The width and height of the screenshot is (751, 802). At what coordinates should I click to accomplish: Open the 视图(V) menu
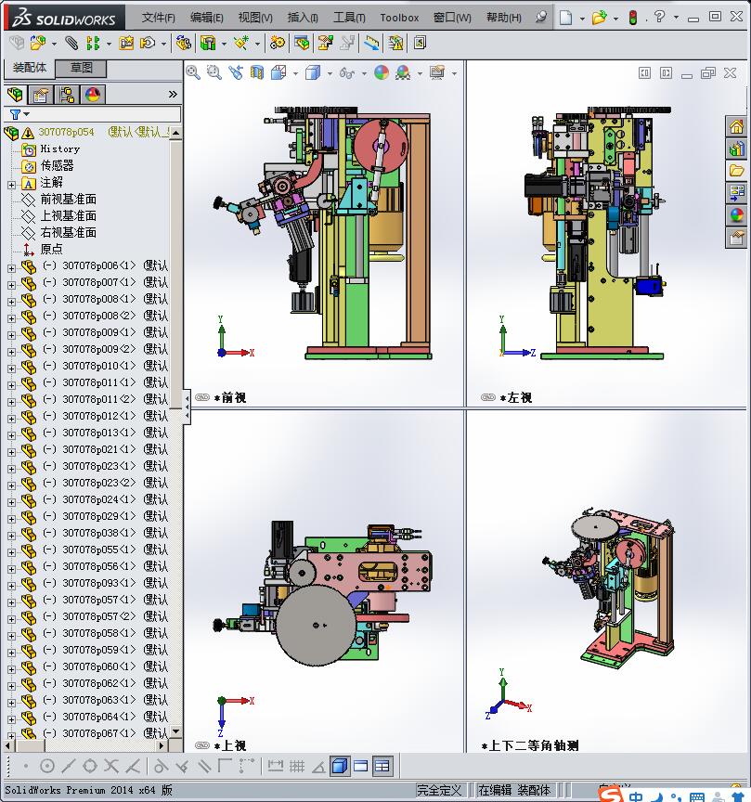point(255,18)
